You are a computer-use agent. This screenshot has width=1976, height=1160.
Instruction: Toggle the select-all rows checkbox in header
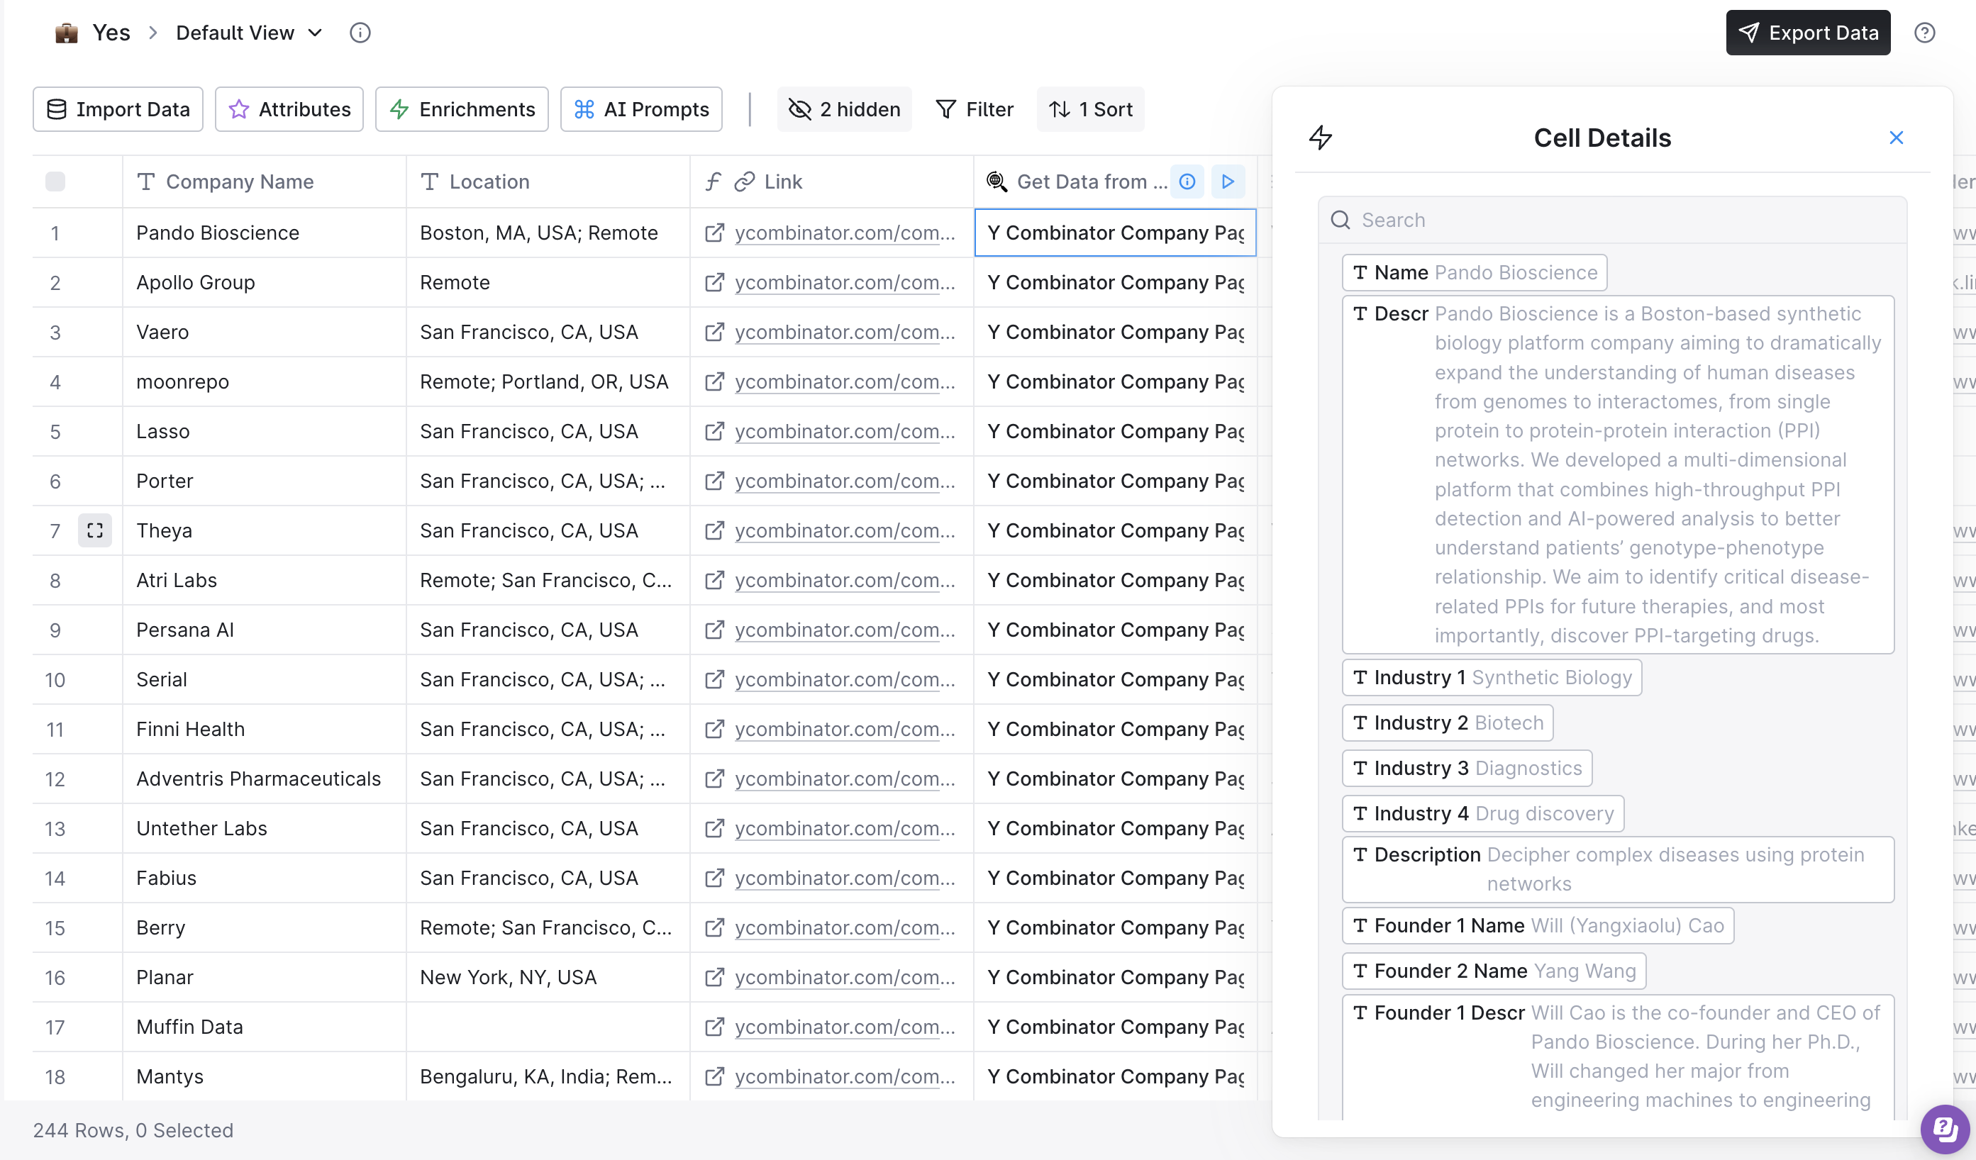[x=55, y=182]
